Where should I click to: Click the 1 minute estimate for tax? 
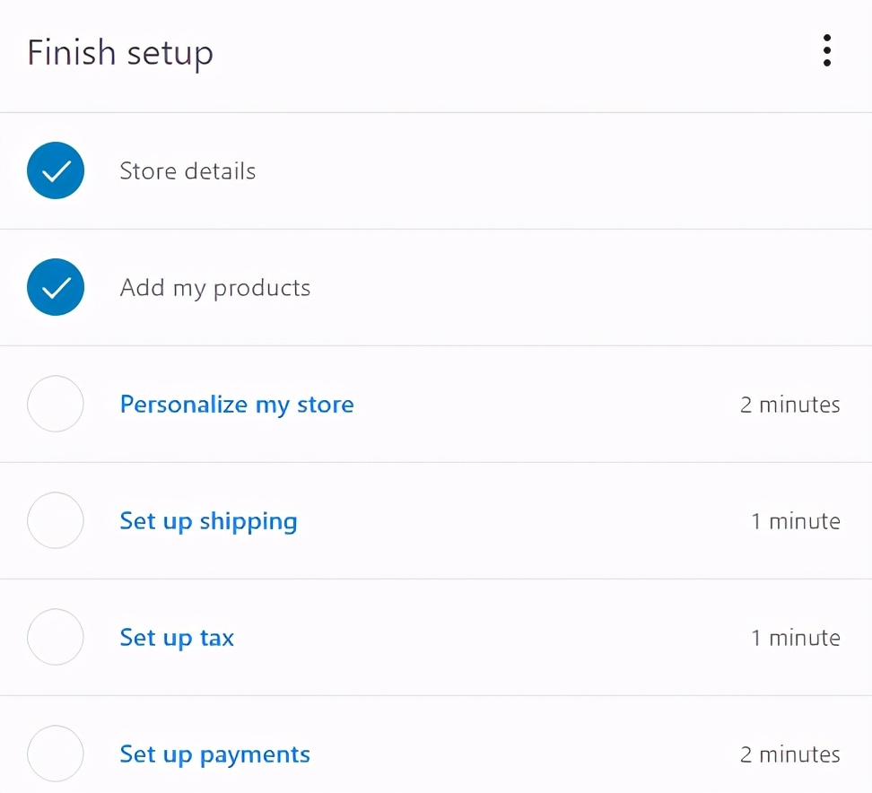pyautogui.click(x=795, y=638)
